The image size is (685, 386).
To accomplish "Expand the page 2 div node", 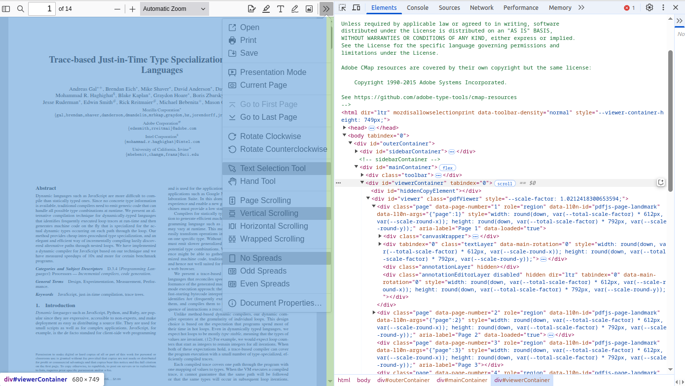I will 374,313.
